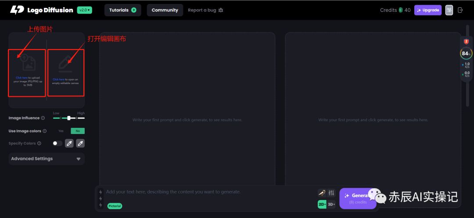This screenshot has height=218, width=474.
Task: Select the 2D mode dropdown
Action: coord(322,204)
